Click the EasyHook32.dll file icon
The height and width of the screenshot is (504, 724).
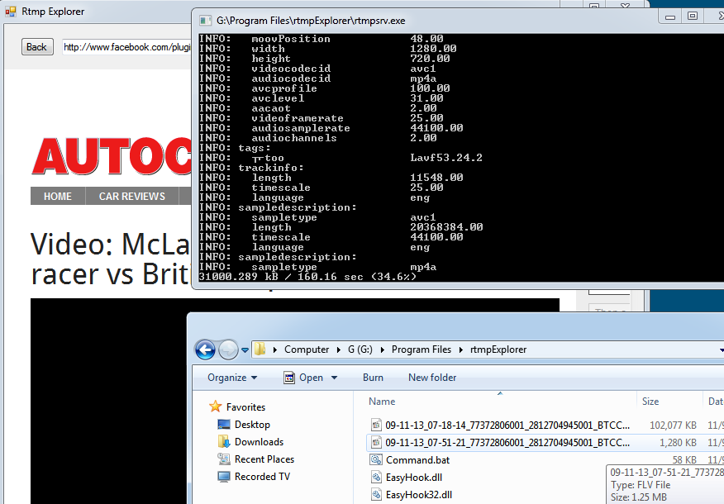[376, 495]
